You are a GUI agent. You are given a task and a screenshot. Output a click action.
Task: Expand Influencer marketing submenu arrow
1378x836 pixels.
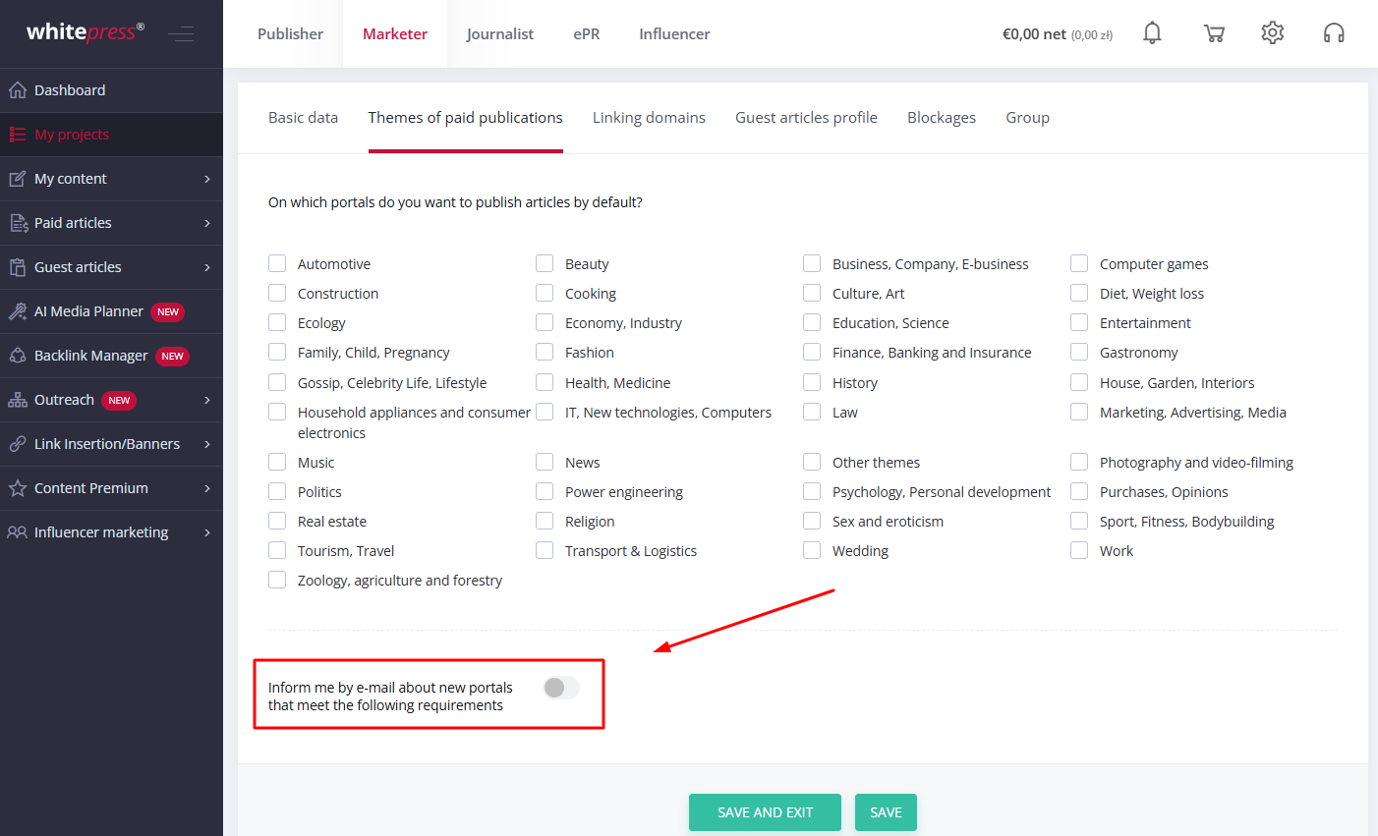click(207, 532)
